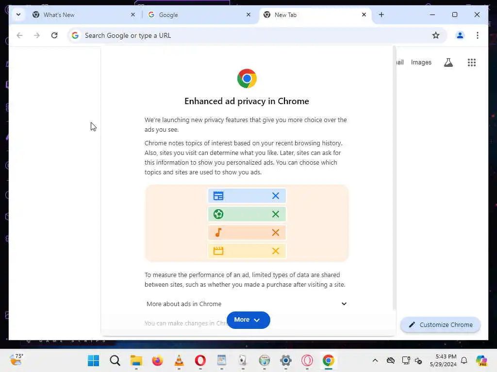The image size is (497, 372).
Task: Open red Opera browser from taskbar
Action: (200, 360)
